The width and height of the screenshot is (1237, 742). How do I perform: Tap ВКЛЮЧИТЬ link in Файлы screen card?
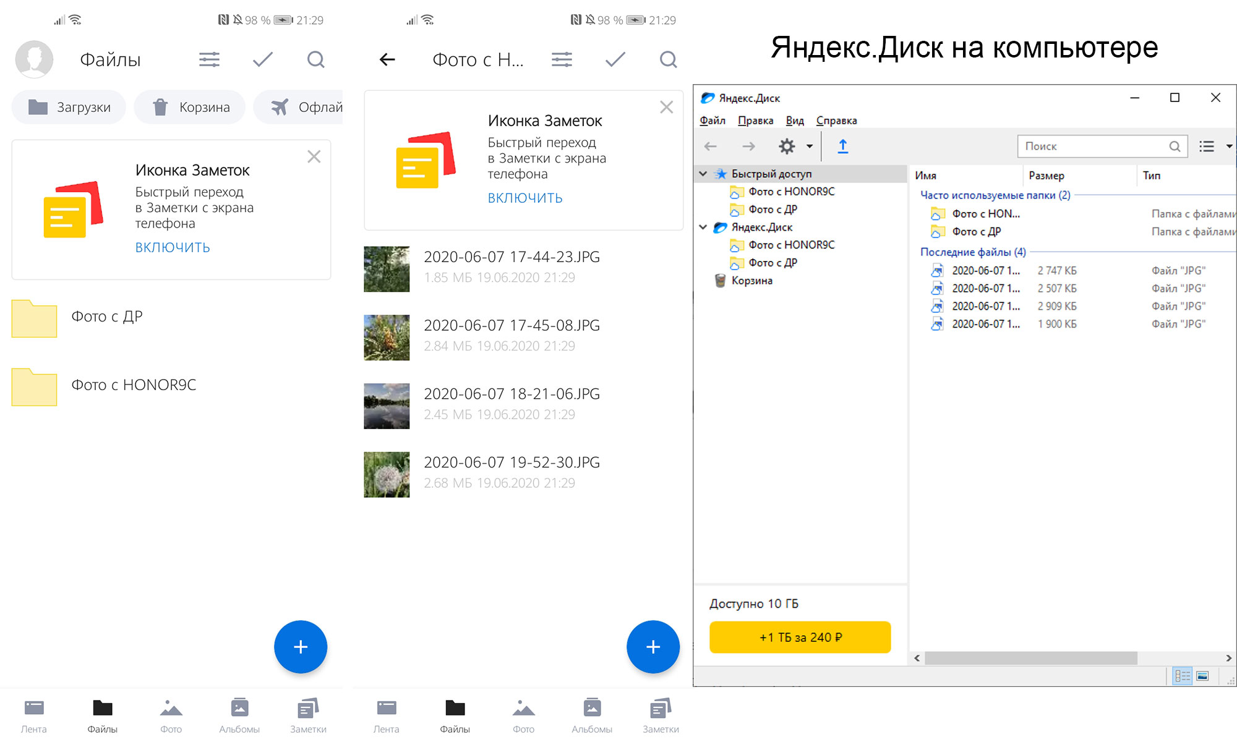(173, 247)
